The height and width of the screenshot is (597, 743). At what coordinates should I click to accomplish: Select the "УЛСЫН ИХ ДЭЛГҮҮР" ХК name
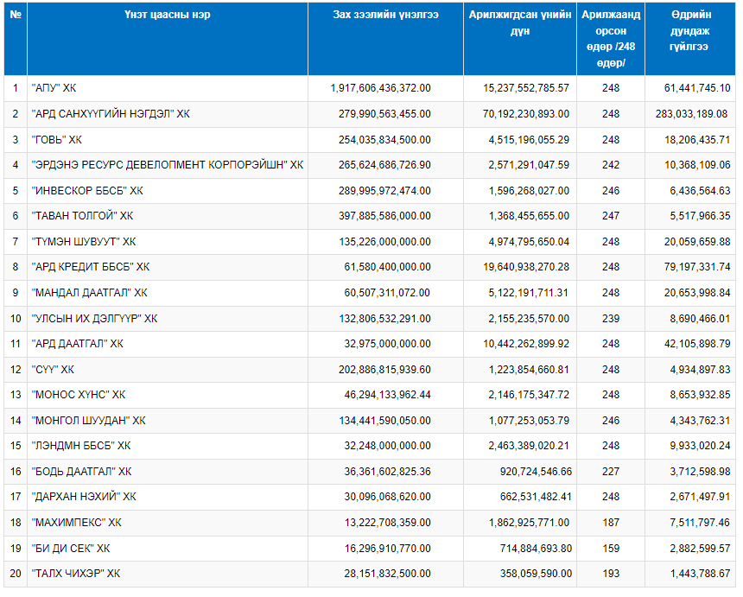[94, 319]
